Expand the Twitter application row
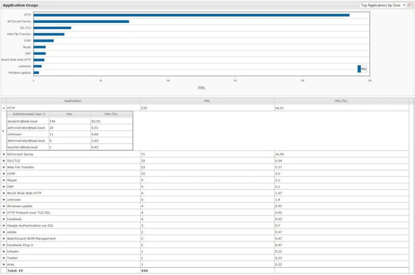Viewport: 415px width, 275px height. click(3, 258)
